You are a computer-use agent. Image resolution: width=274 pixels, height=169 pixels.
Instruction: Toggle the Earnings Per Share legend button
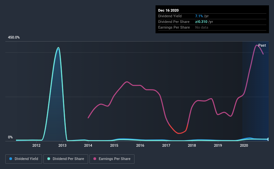112,159
